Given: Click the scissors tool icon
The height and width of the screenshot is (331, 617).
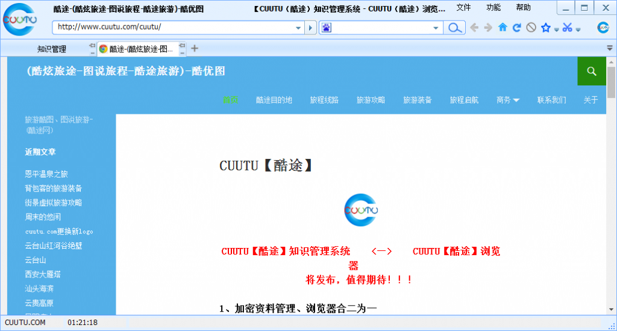Looking at the screenshot, I should [567, 28].
